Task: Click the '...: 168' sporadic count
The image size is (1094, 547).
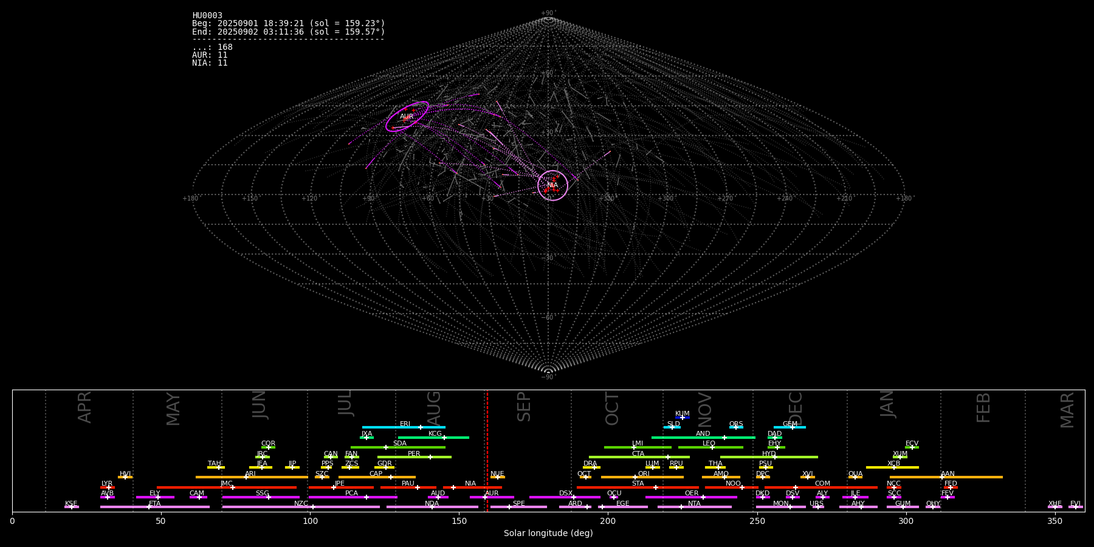Action: (x=212, y=47)
